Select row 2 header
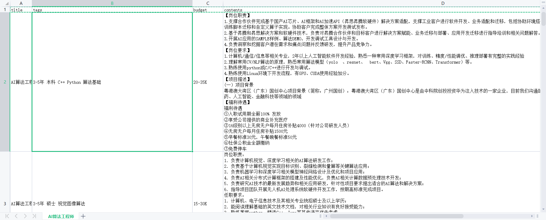The height and width of the screenshot is (220, 546). 5,82
